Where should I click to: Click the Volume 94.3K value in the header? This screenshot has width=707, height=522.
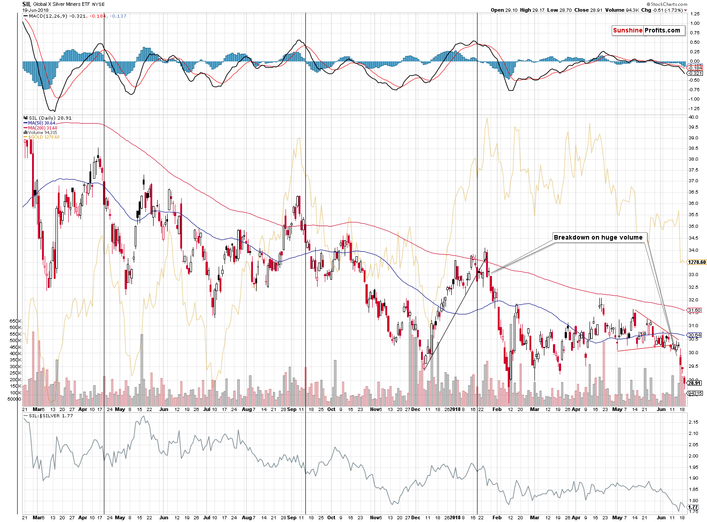pyautogui.click(x=622, y=10)
